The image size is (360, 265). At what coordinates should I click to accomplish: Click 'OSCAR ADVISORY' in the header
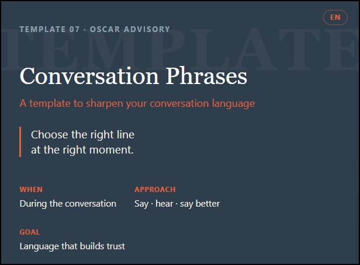point(130,29)
